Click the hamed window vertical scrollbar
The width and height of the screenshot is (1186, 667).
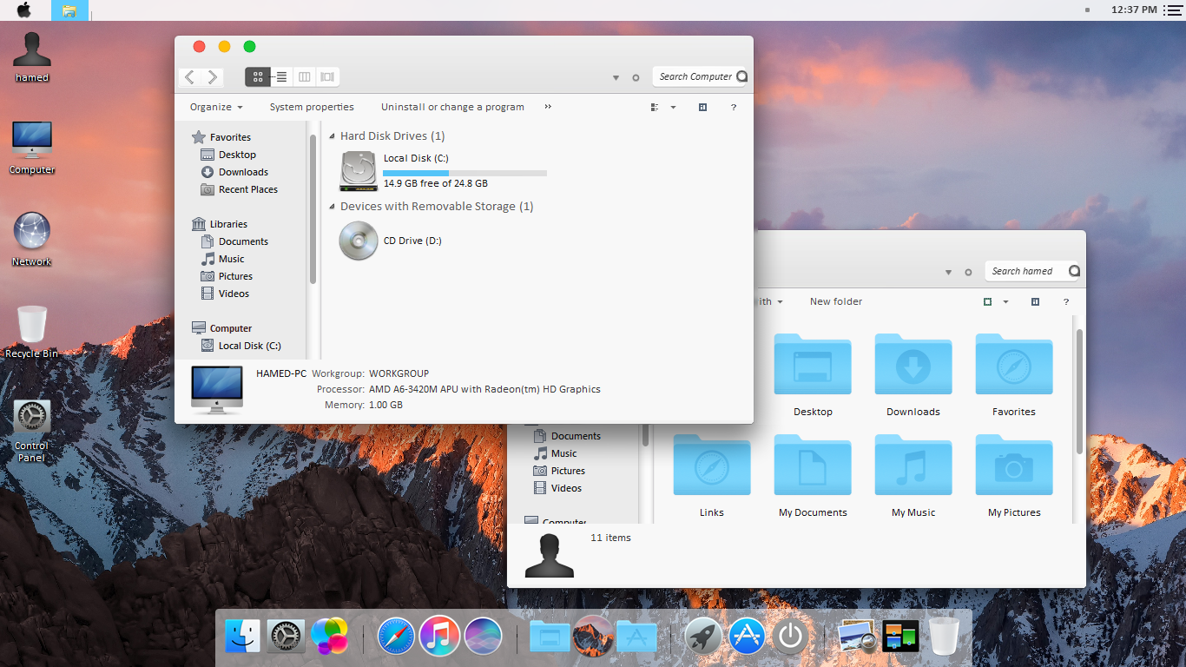[1079, 391]
